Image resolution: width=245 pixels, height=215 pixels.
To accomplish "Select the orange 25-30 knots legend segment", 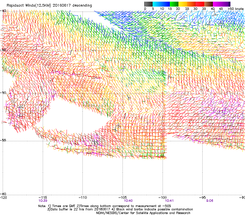I will pyautogui.click(x=191, y=4).
